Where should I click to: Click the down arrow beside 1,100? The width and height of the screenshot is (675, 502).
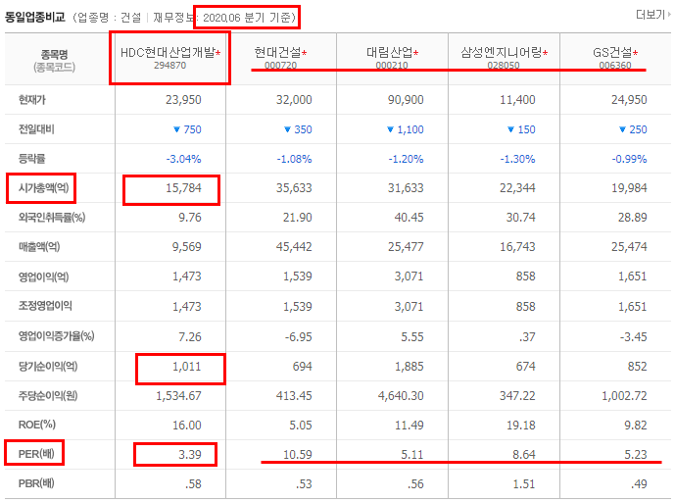[391, 129]
